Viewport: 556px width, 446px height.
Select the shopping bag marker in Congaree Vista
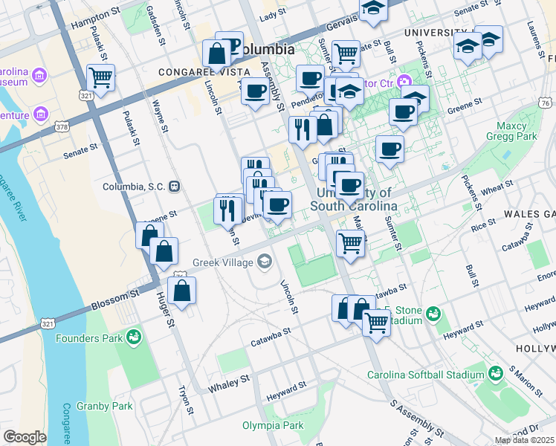coord(216,54)
